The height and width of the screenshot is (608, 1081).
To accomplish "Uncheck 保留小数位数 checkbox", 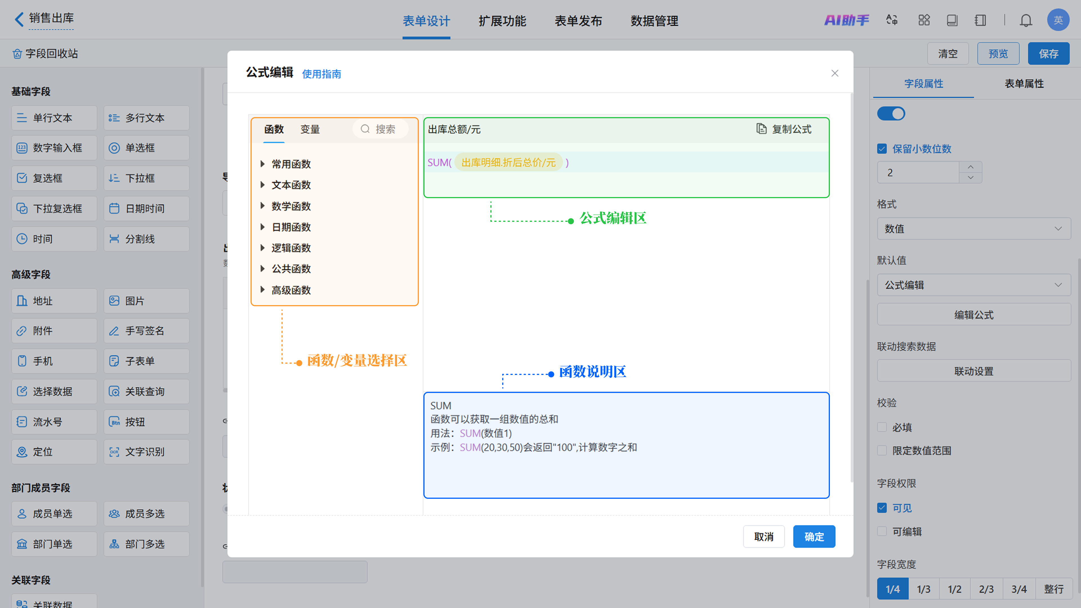I will tap(882, 149).
